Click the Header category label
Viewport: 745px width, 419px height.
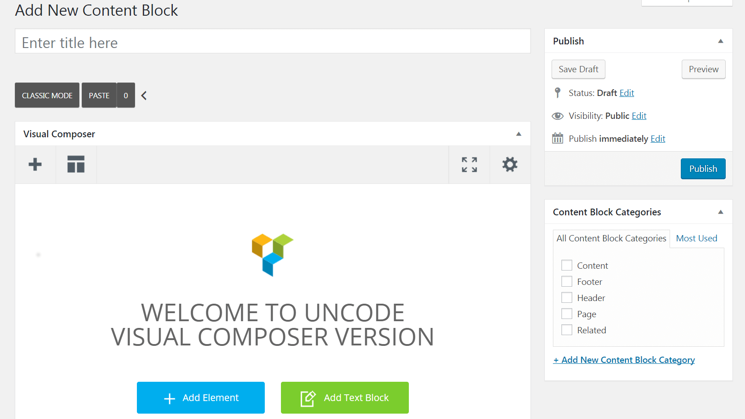tap(591, 298)
